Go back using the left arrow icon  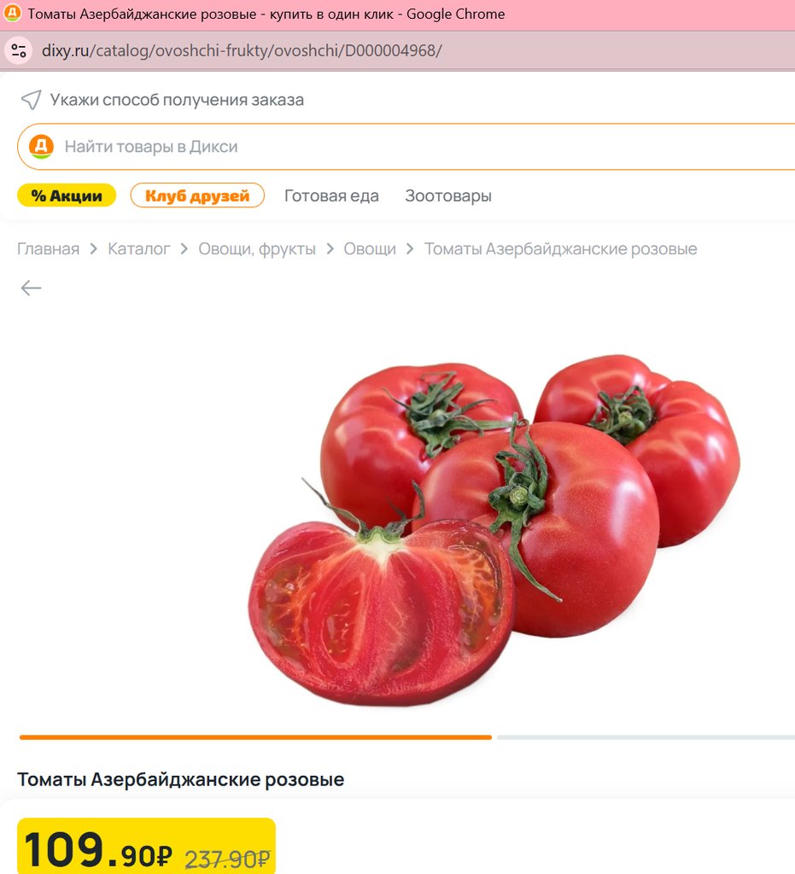(32, 288)
